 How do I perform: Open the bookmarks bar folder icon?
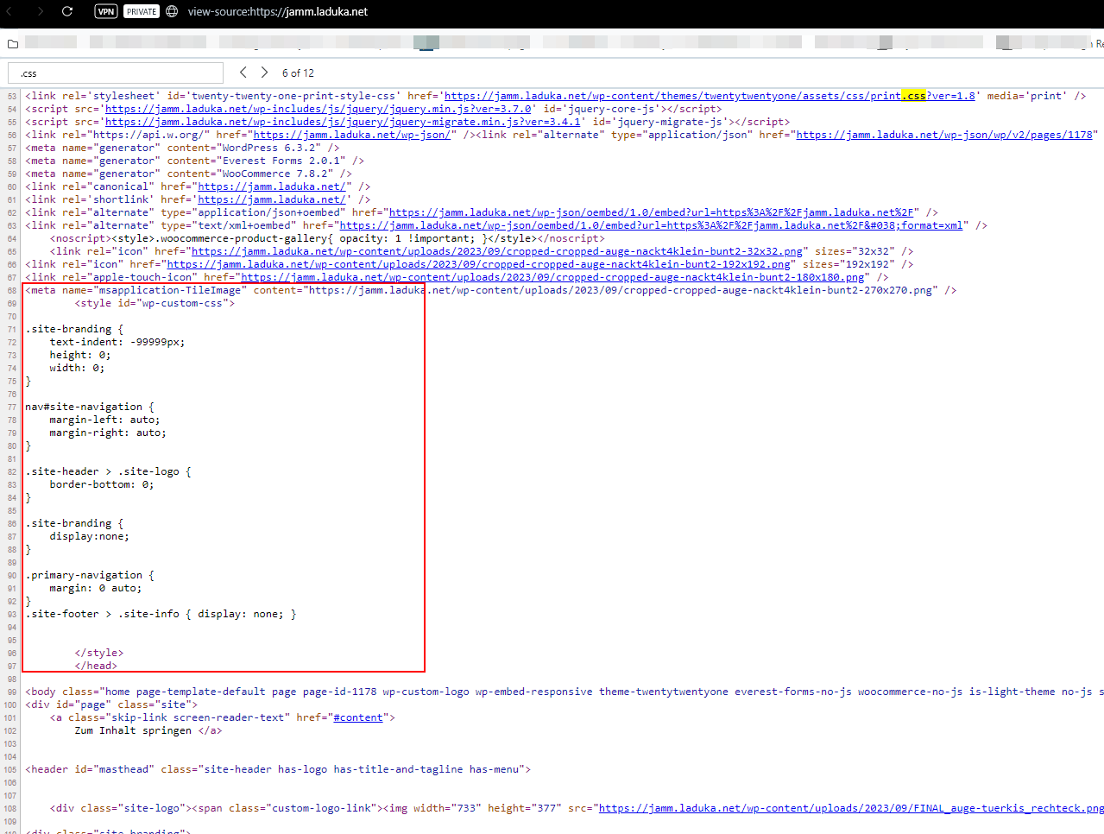13,43
